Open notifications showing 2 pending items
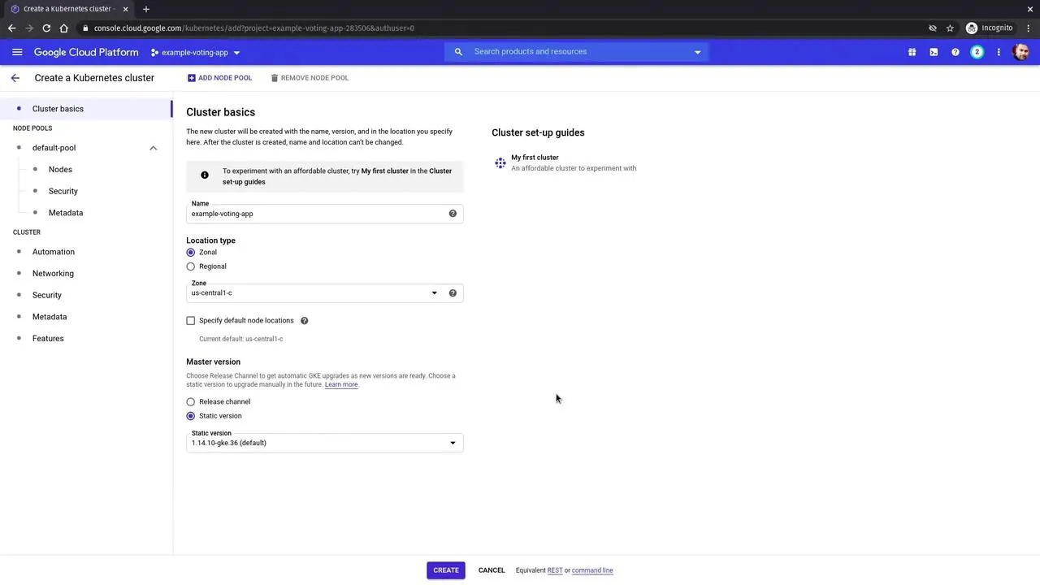The width and height of the screenshot is (1040, 585). [977, 51]
